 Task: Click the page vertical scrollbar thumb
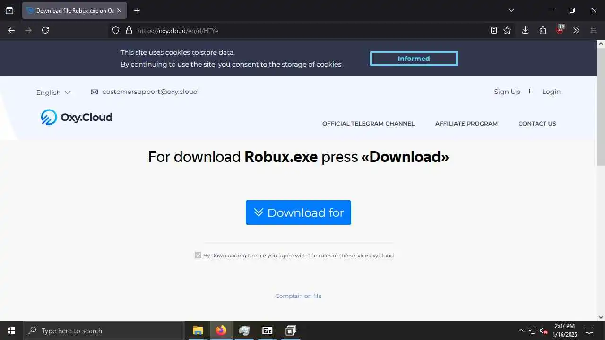pos(601,107)
